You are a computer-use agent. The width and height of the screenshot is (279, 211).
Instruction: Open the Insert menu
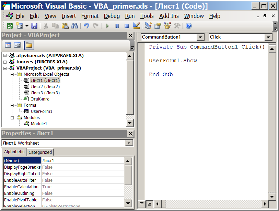tap(69, 16)
